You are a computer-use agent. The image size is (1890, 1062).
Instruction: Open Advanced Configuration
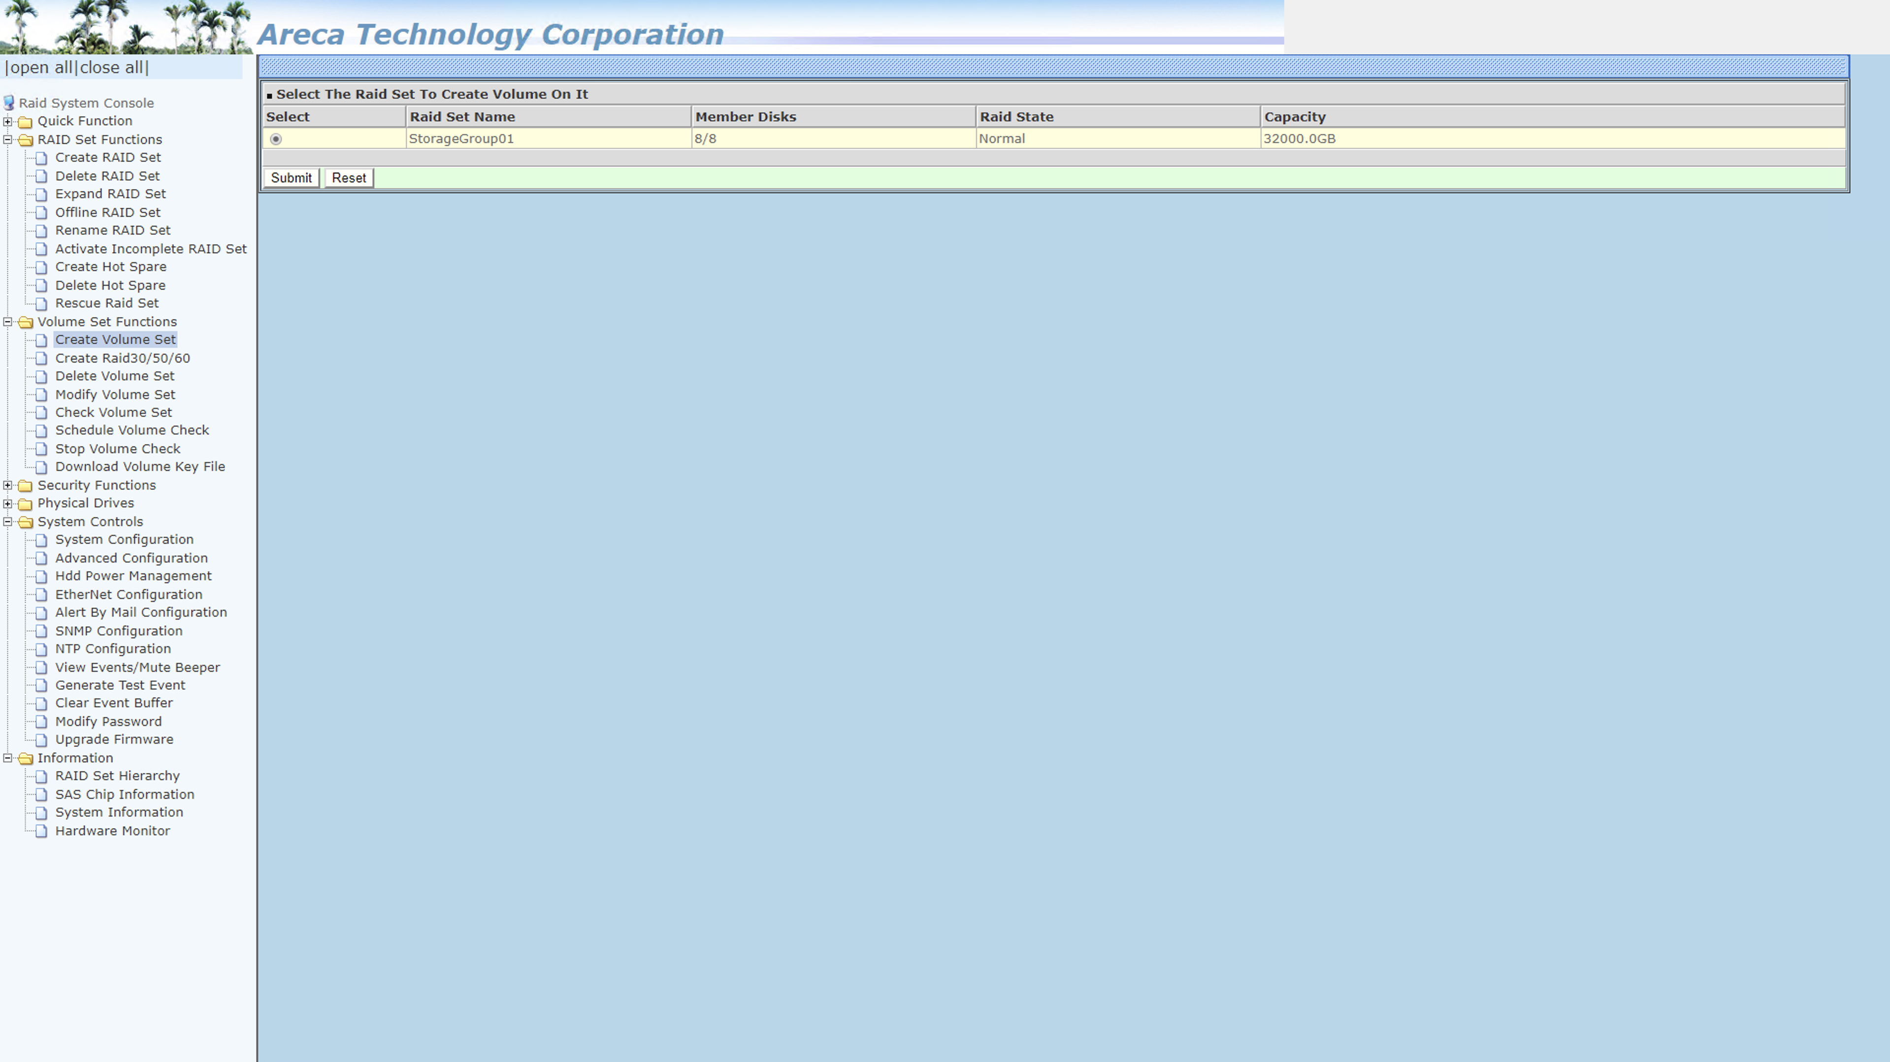point(131,559)
